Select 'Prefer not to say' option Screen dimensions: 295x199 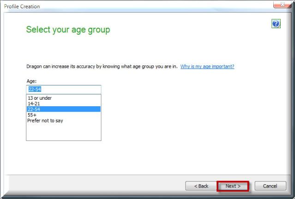coord(64,121)
